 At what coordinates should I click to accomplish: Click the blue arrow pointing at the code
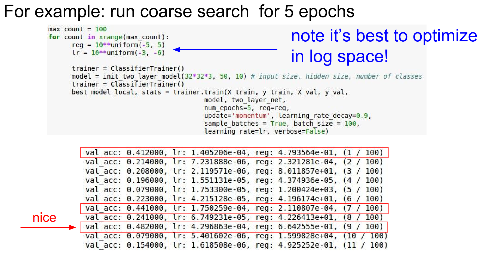pos(225,50)
